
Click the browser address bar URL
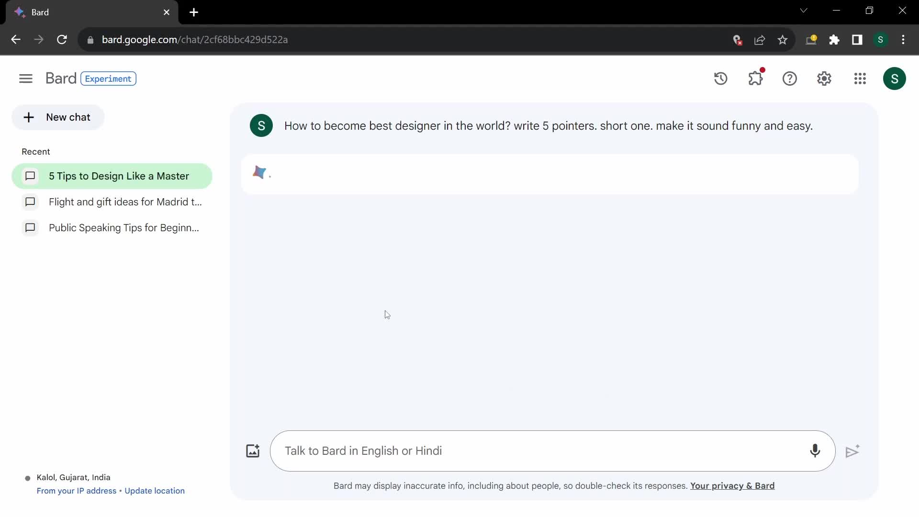pyautogui.click(x=195, y=40)
